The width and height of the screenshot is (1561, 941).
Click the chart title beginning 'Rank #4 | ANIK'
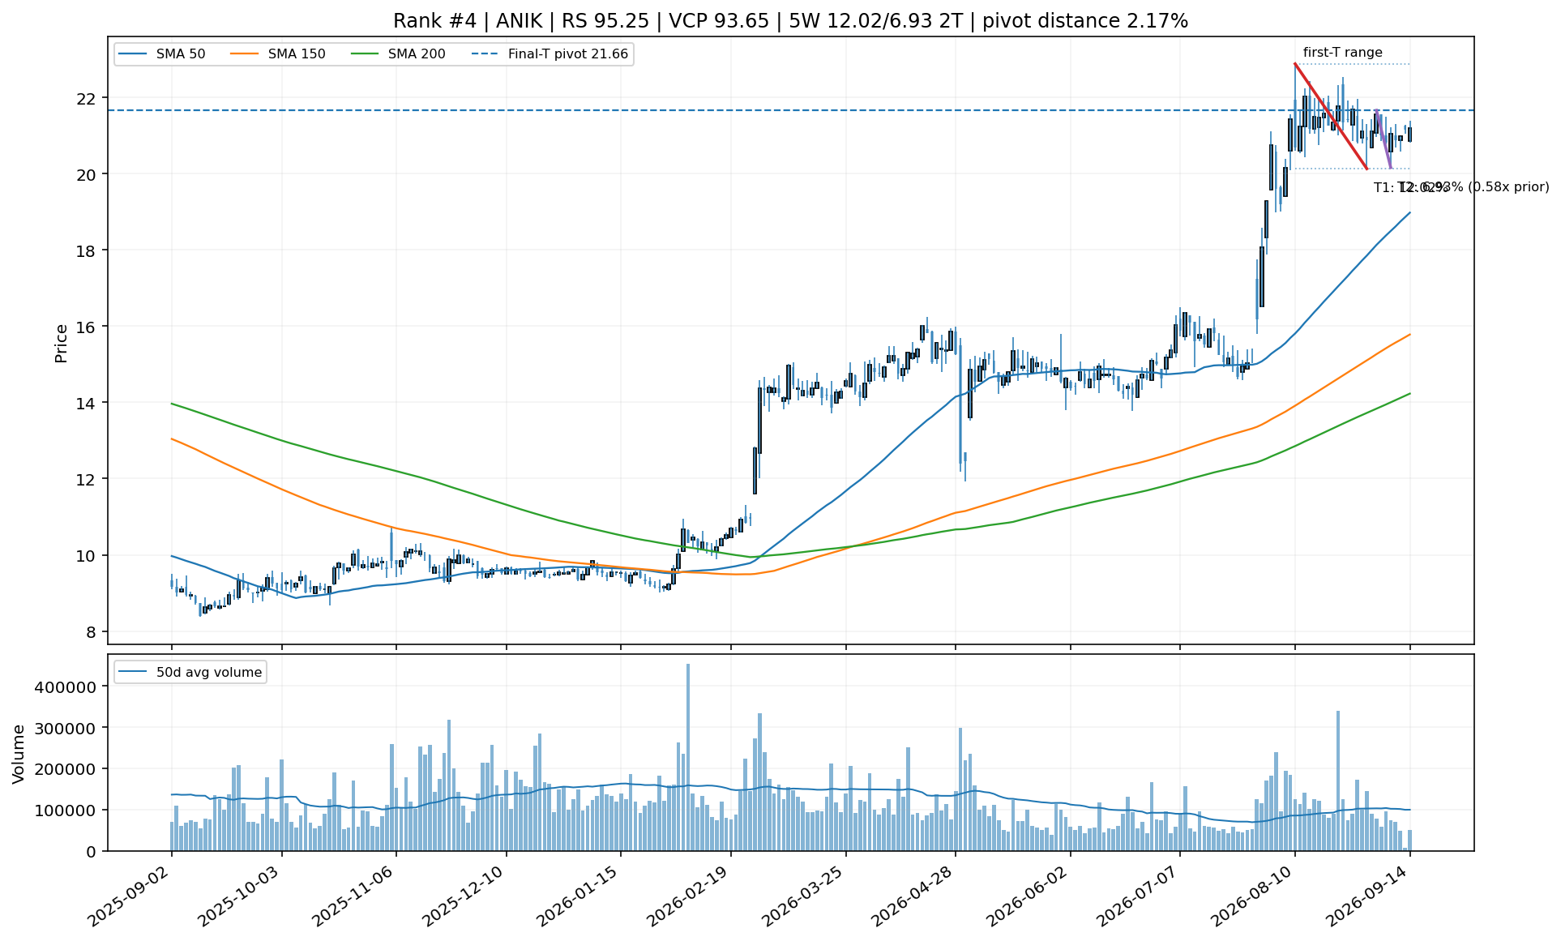(x=790, y=21)
